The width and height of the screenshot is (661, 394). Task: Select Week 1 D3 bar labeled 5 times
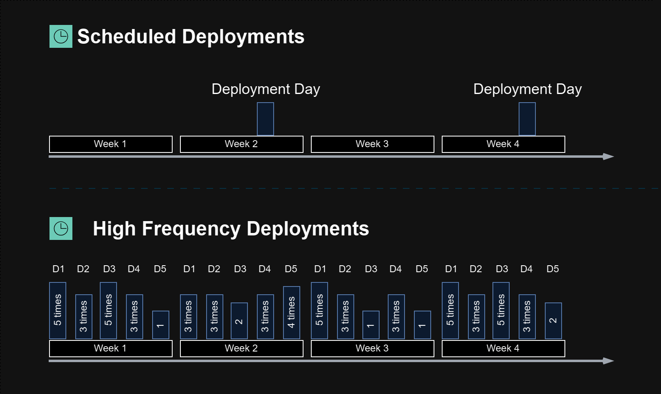tap(108, 311)
